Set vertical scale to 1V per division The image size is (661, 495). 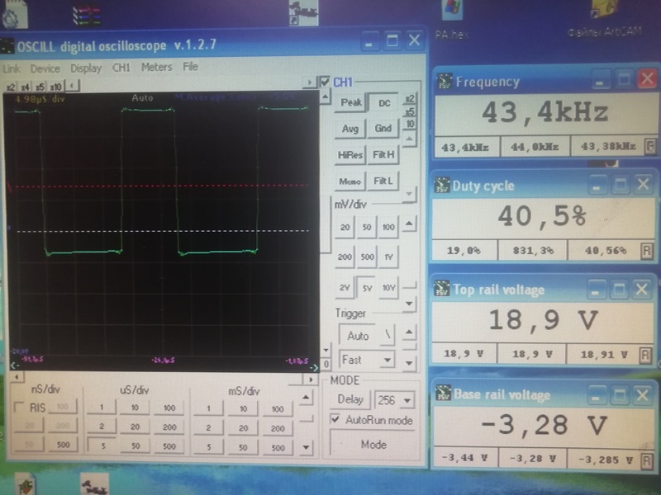388,257
